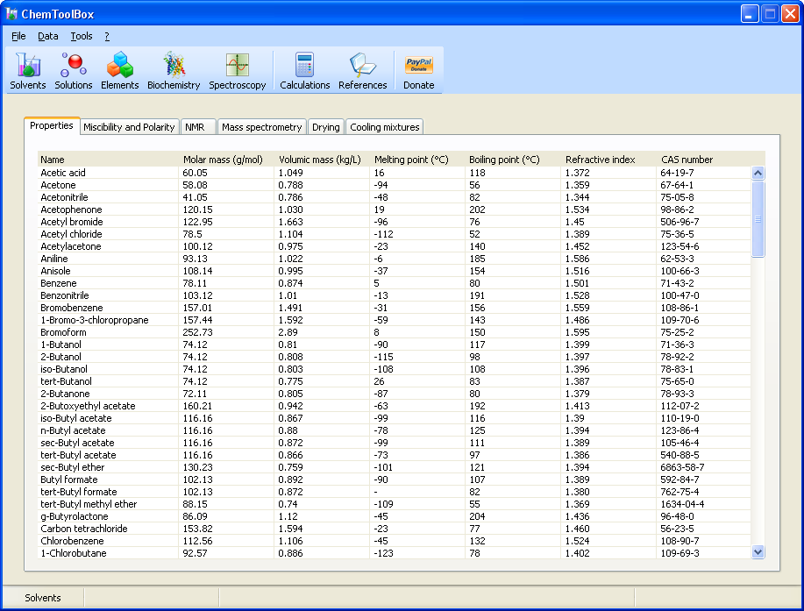
Task: Open the Tools menu
Action: [81, 36]
